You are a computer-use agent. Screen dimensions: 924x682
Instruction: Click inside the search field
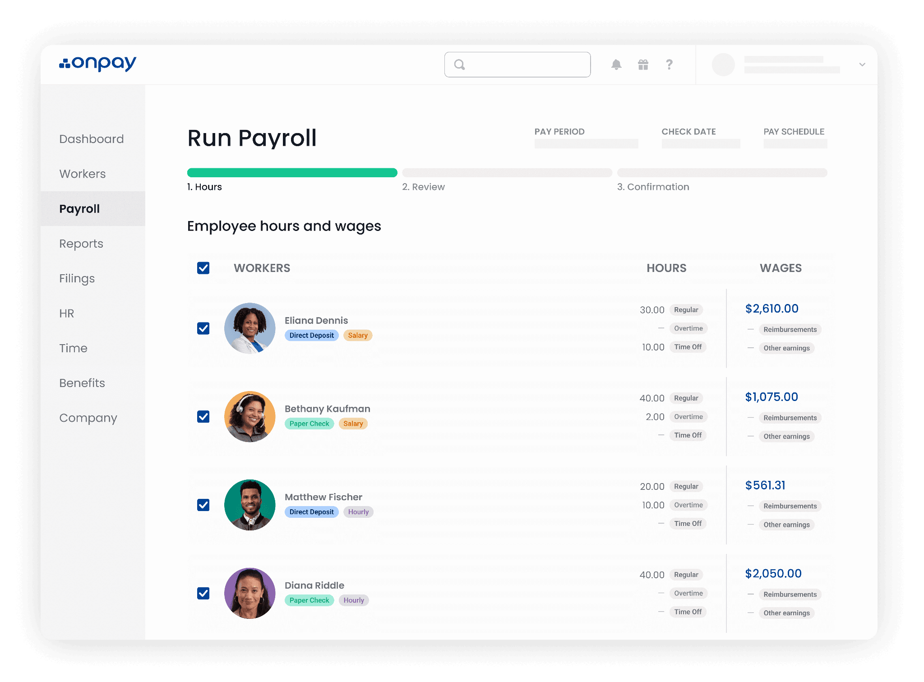[x=517, y=65]
